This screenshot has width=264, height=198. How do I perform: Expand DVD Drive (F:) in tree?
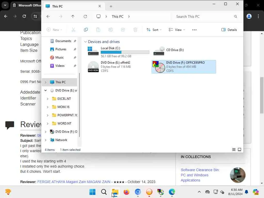point(45,132)
